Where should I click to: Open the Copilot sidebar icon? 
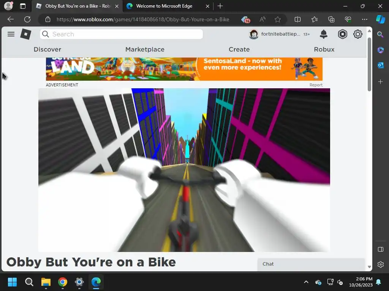pyautogui.click(x=380, y=19)
